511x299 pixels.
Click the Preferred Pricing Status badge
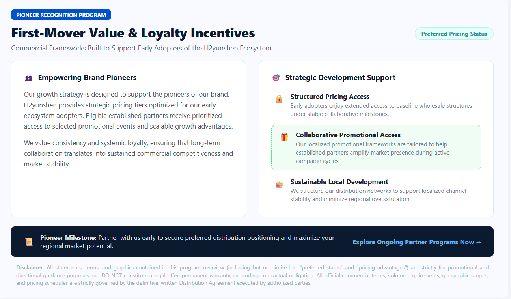pyautogui.click(x=454, y=34)
